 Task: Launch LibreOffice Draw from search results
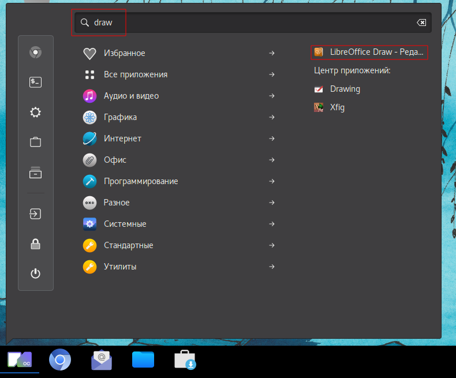[x=369, y=52]
